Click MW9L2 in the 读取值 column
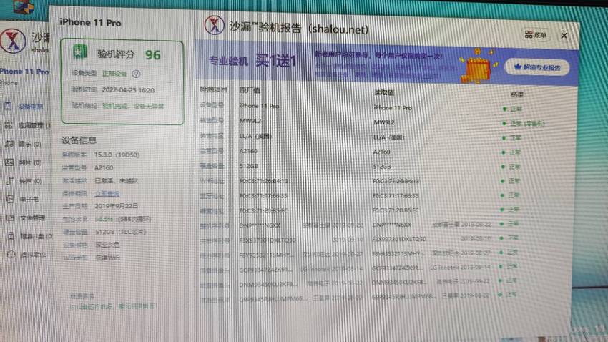608x342 pixels. pyautogui.click(x=384, y=122)
